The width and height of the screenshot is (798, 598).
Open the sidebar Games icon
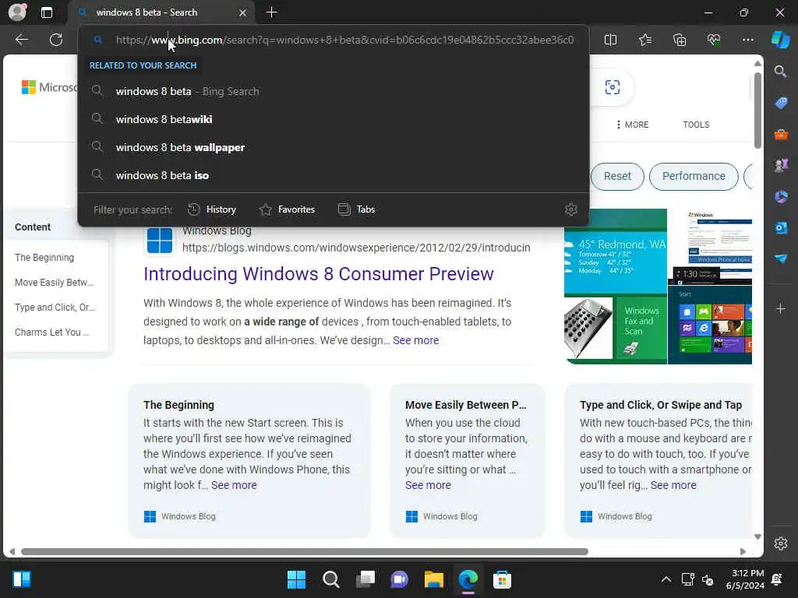(781, 165)
